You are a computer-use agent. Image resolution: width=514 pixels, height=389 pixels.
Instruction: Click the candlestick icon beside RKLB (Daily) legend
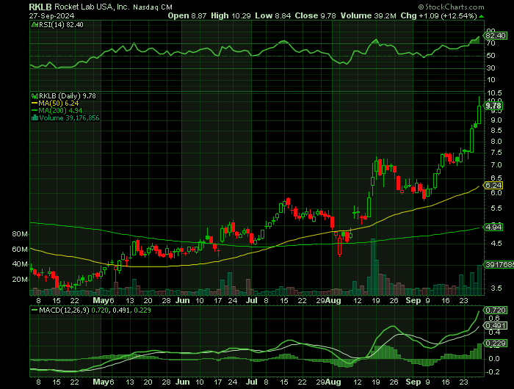[x=35, y=96]
